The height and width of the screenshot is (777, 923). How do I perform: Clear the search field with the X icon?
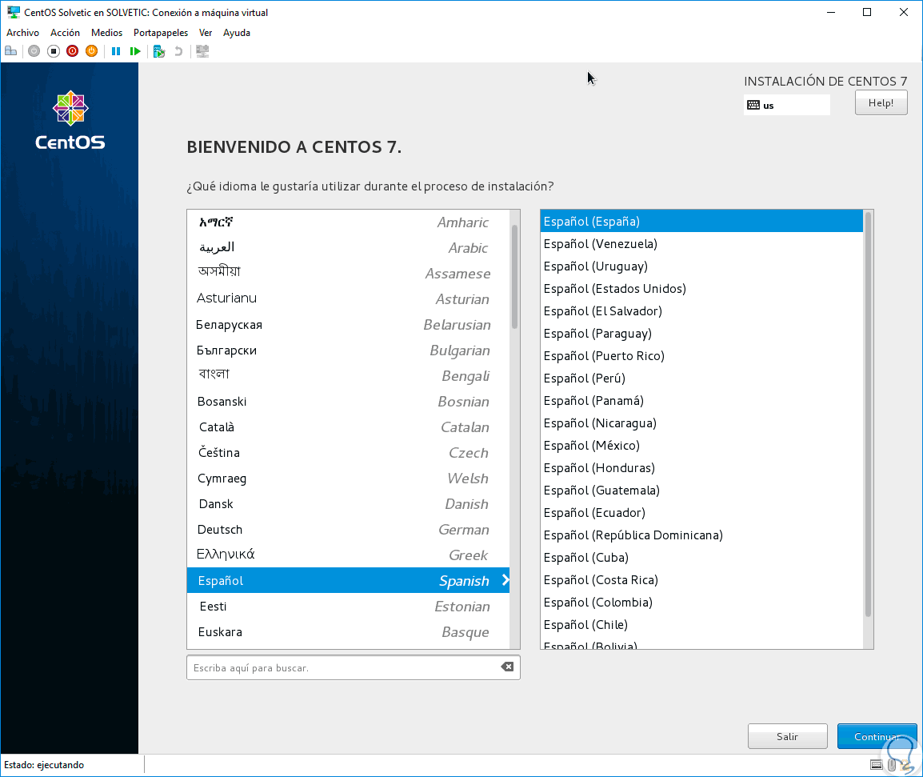[507, 667]
